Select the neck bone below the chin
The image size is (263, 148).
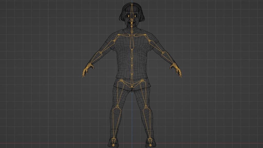point(132,29)
